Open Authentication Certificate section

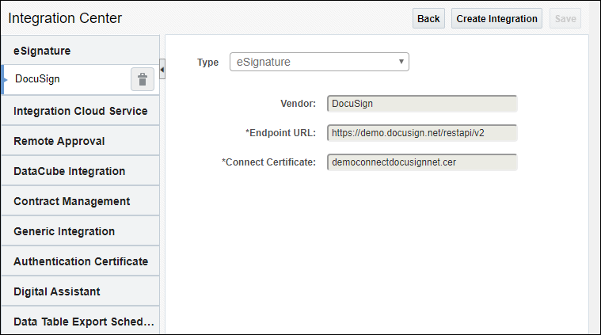coord(80,261)
